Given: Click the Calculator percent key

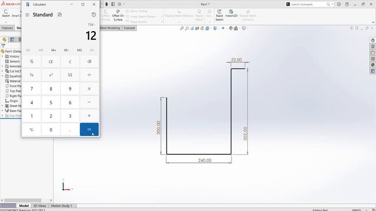Looking at the screenshot, I should point(32,62).
